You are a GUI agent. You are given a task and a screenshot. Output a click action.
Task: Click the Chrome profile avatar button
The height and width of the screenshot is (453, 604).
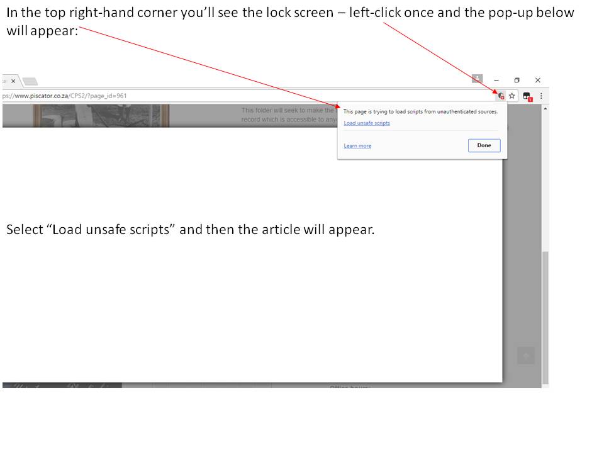point(478,79)
